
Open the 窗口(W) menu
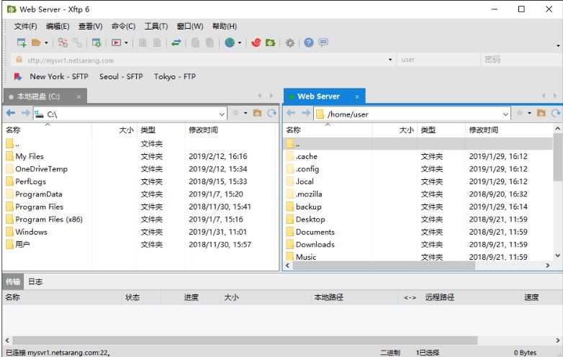190,26
